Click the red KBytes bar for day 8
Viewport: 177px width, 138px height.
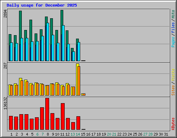pyautogui.click(x=47, y=114)
